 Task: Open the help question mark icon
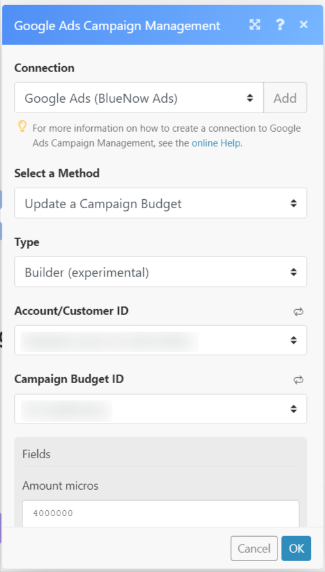pyautogui.click(x=279, y=25)
